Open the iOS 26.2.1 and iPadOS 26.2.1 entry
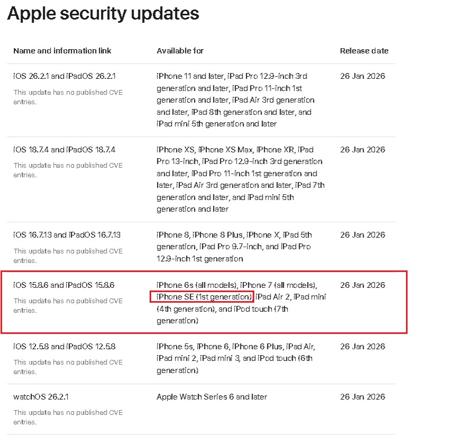Screen dimensions: 462x435 64,76
